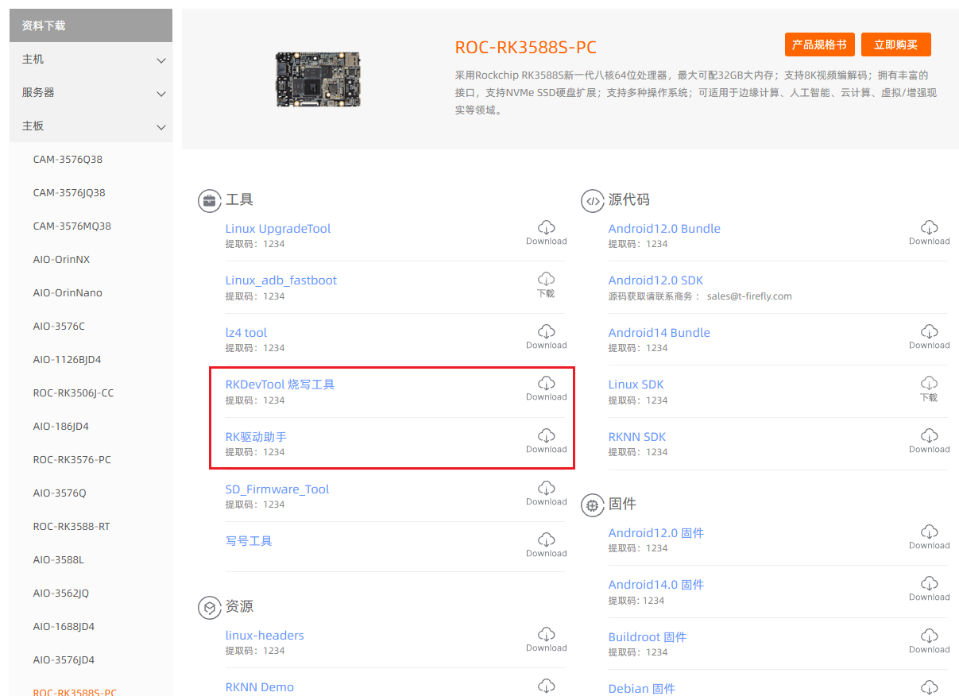The image size is (959, 696).
Task: Collapse the 主板 sidebar category
Action: pos(91,126)
